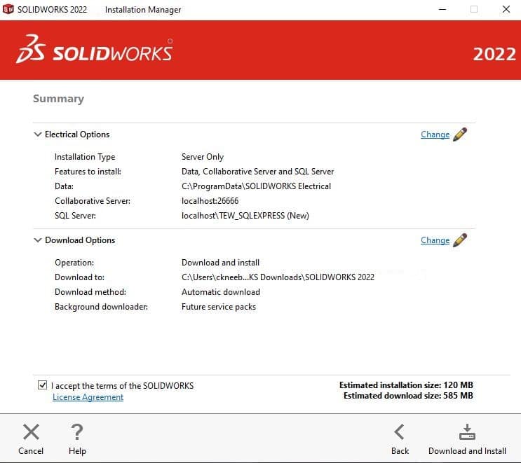Click Change link for Download Options

435,240
